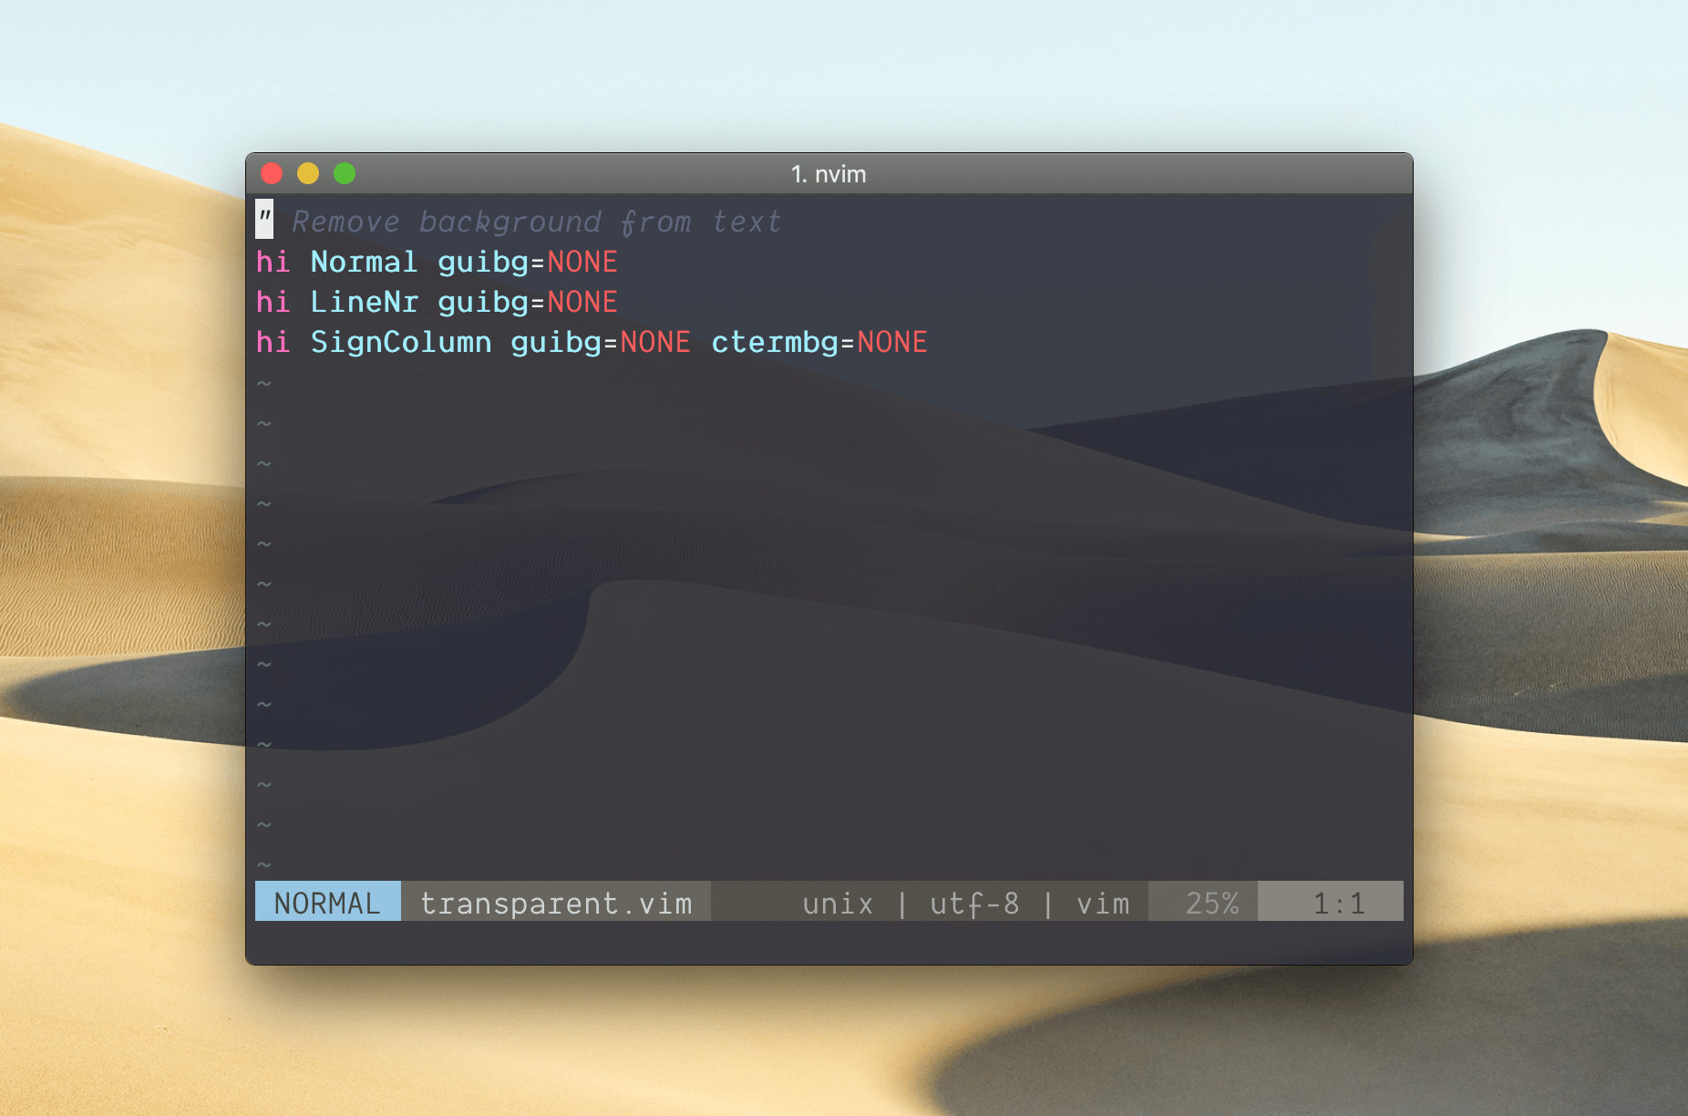Click 'NONE' on the Normal line

[582, 263]
